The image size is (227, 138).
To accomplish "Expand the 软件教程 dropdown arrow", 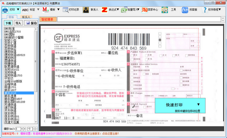I will (220, 10).
